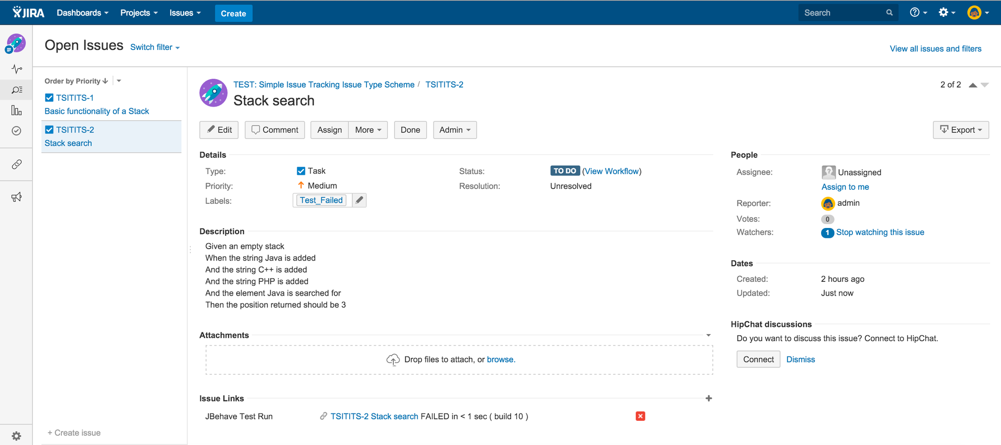
Task: Click the Edit issue button
Action: coord(219,130)
